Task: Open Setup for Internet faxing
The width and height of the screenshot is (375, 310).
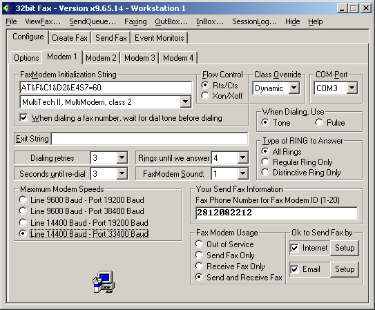Action: [x=345, y=248]
